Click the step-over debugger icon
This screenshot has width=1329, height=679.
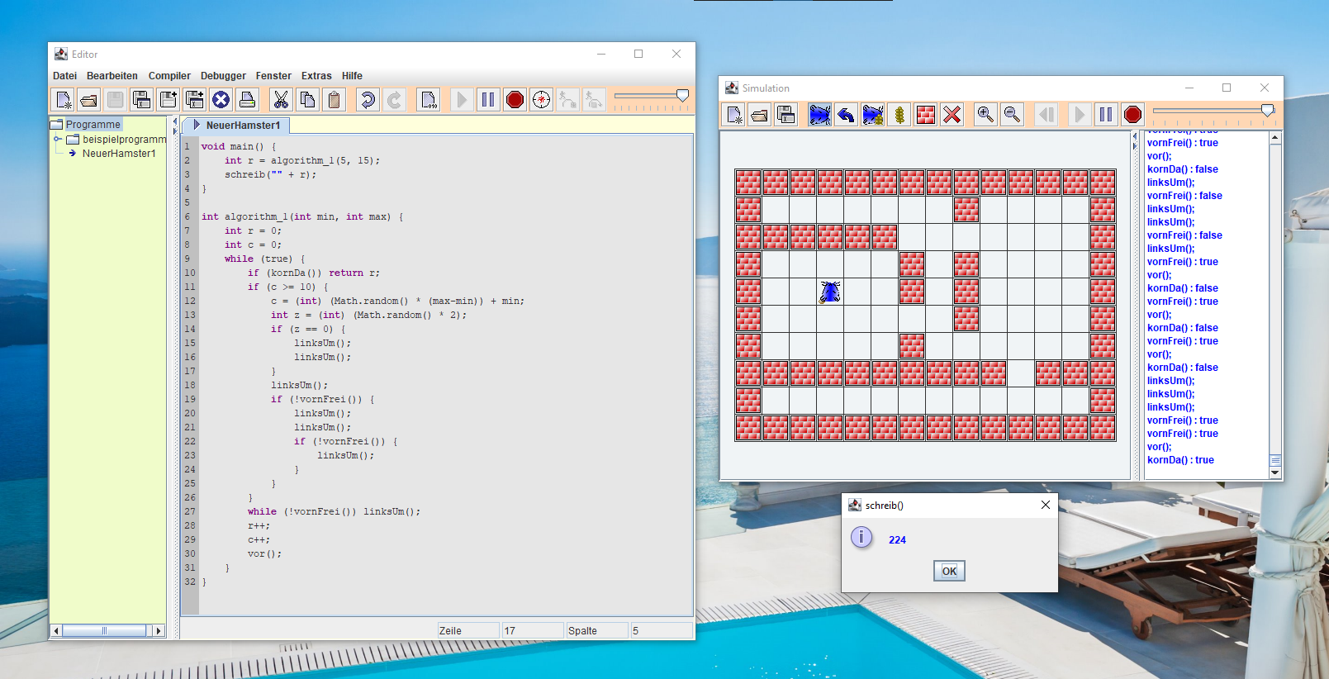(x=594, y=100)
